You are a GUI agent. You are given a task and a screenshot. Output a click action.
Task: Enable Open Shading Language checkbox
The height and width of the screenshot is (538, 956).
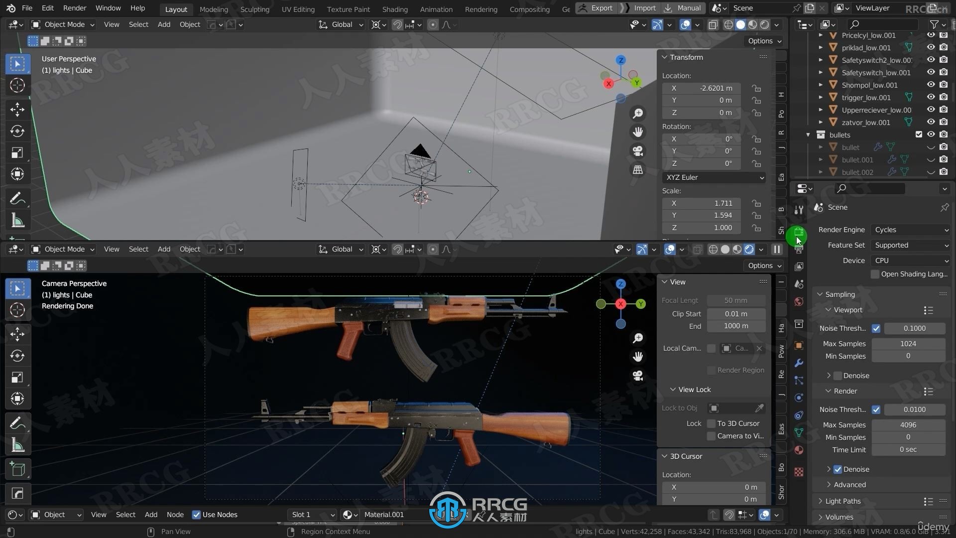click(875, 274)
